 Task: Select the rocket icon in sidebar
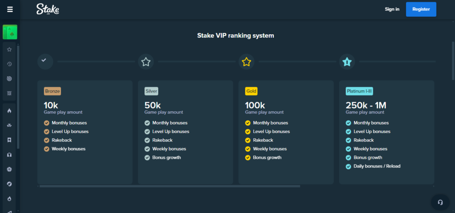[9, 184]
